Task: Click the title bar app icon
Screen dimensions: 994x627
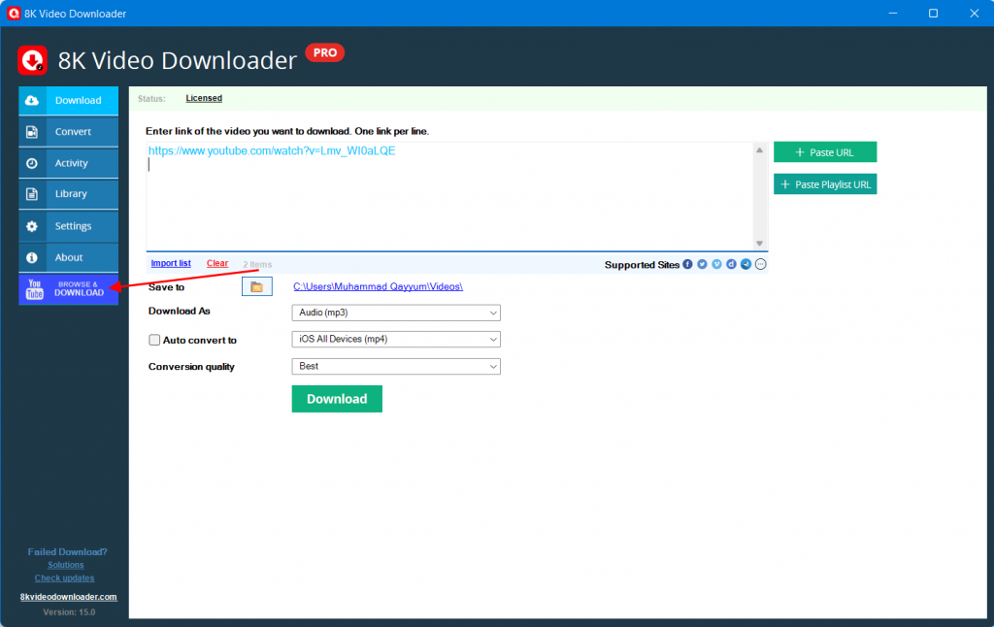Action: coord(14,14)
